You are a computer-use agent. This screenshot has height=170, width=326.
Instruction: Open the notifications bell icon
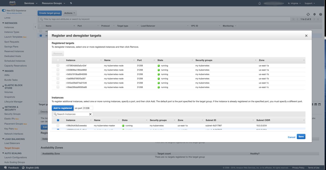259,3
